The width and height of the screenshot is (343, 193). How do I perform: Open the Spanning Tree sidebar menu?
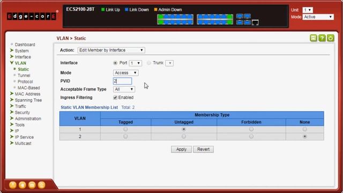click(28, 100)
